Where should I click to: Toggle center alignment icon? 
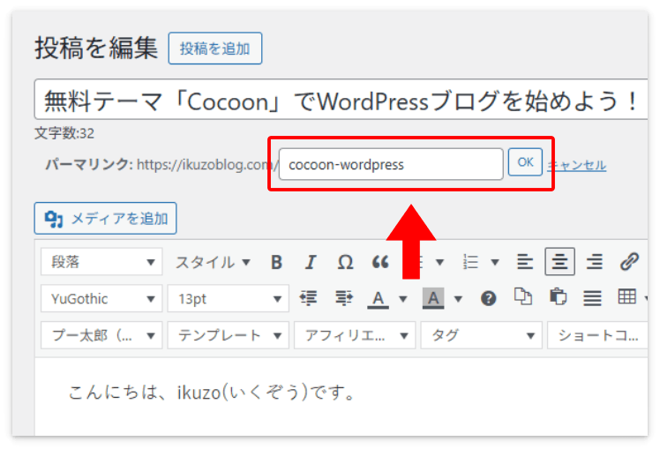[x=559, y=262]
